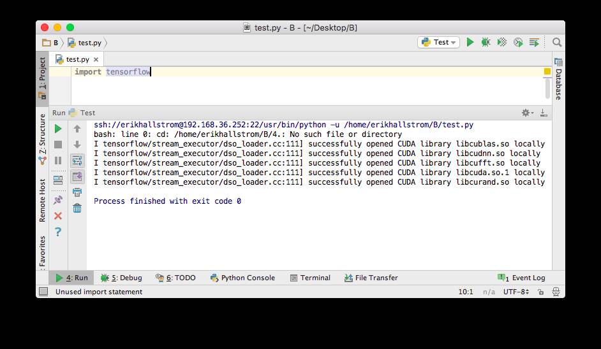
Task: Run Test with coverage icon
Action: [x=501, y=42]
